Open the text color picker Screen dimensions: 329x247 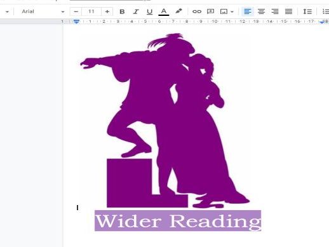(164, 11)
